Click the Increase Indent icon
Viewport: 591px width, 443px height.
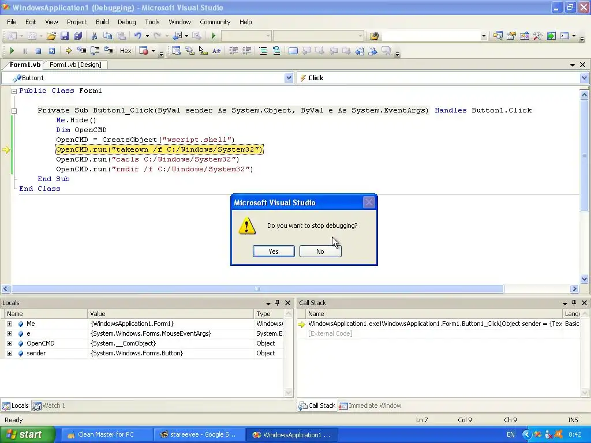pos(246,51)
